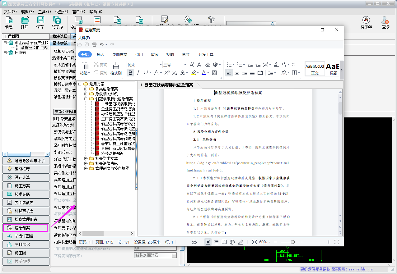Click the 材料优化 sidebar button

point(26,244)
